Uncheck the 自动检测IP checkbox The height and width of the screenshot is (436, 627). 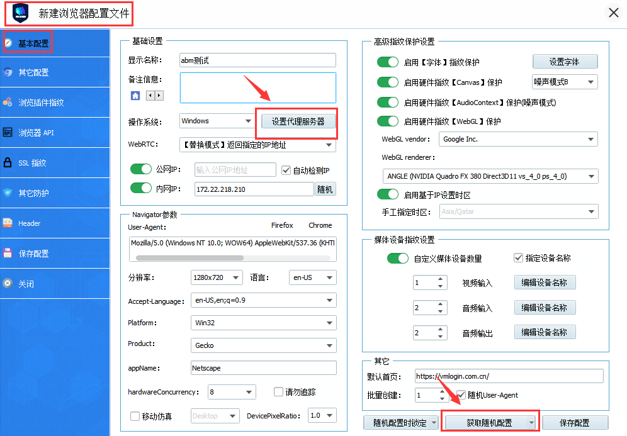point(286,170)
